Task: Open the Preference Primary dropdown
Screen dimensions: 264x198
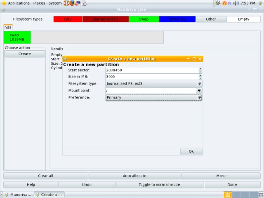Action: (x=153, y=97)
